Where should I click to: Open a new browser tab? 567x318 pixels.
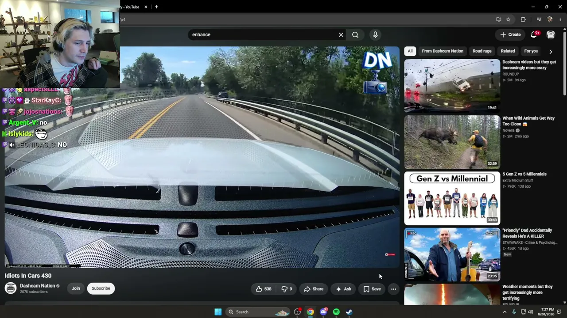156,7
